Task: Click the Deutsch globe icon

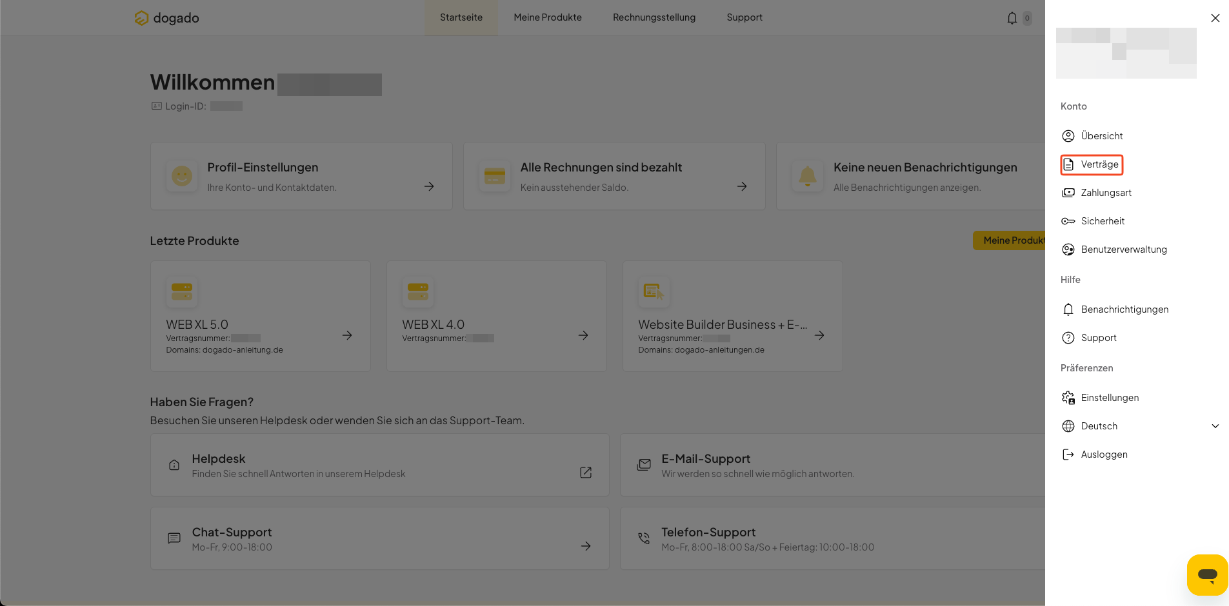Action: [x=1068, y=426]
